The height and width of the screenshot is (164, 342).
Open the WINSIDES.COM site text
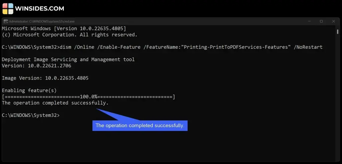pos(39,9)
